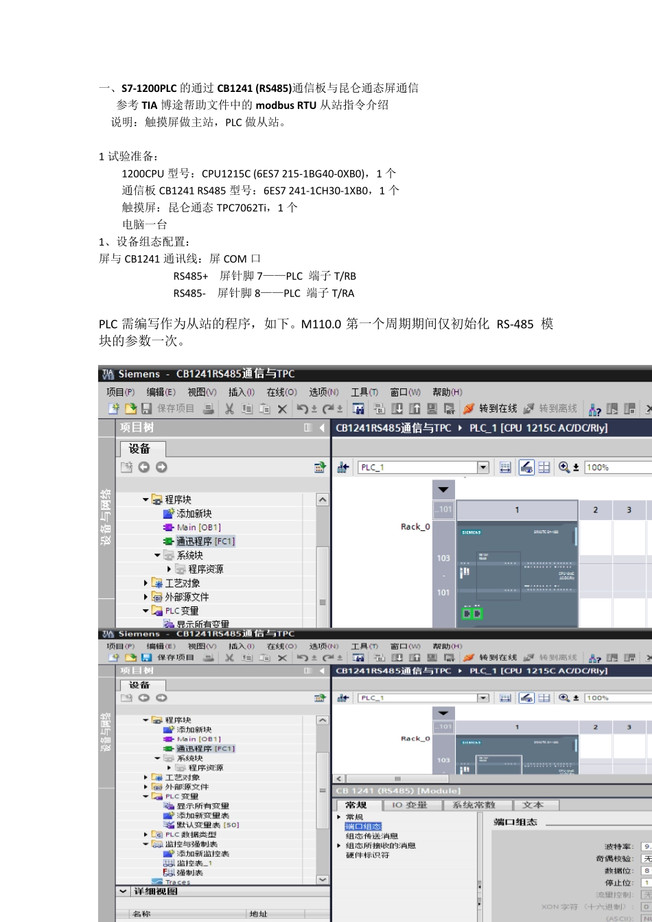Click the delete X icon in upper TIA toolbar
This screenshot has width=652, height=922.
tap(282, 409)
